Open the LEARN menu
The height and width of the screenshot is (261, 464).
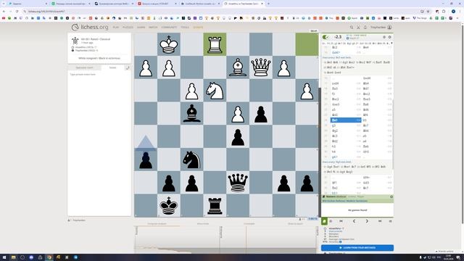coord(141,28)
